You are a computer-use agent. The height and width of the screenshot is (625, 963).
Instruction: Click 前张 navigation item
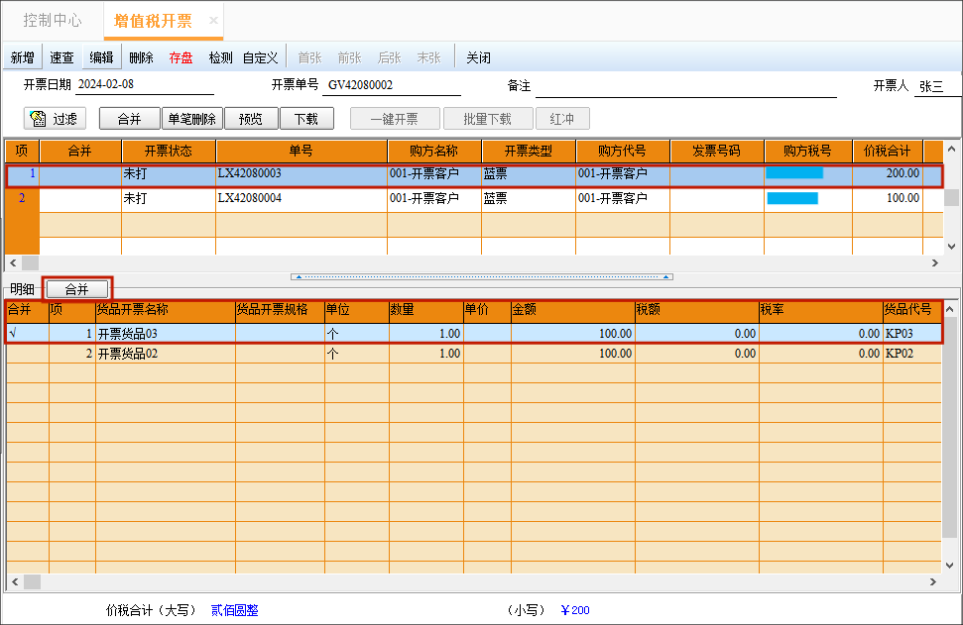(x=349, y=57)
